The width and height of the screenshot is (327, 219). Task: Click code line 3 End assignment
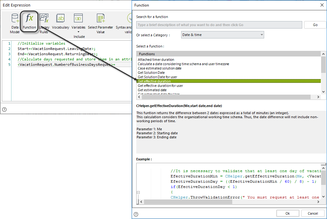click(x=58, y=54)
